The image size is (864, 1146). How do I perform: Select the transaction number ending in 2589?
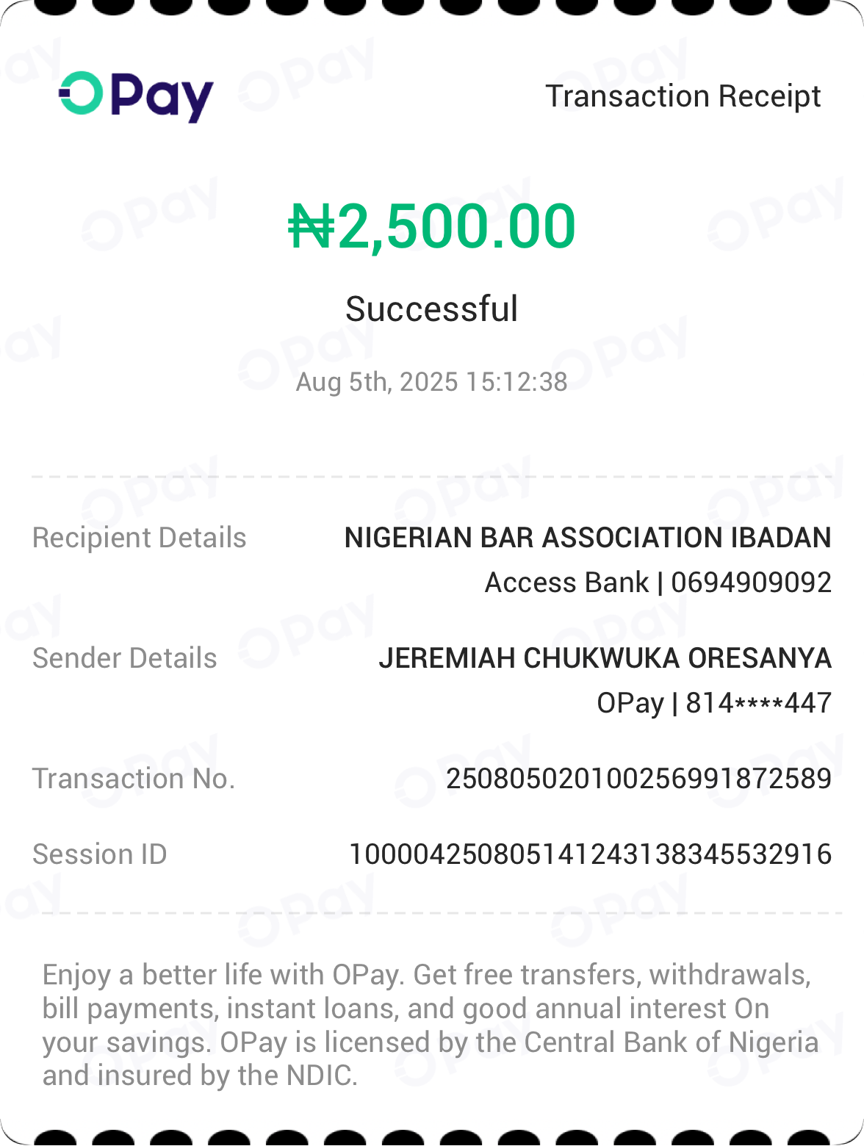638,779
